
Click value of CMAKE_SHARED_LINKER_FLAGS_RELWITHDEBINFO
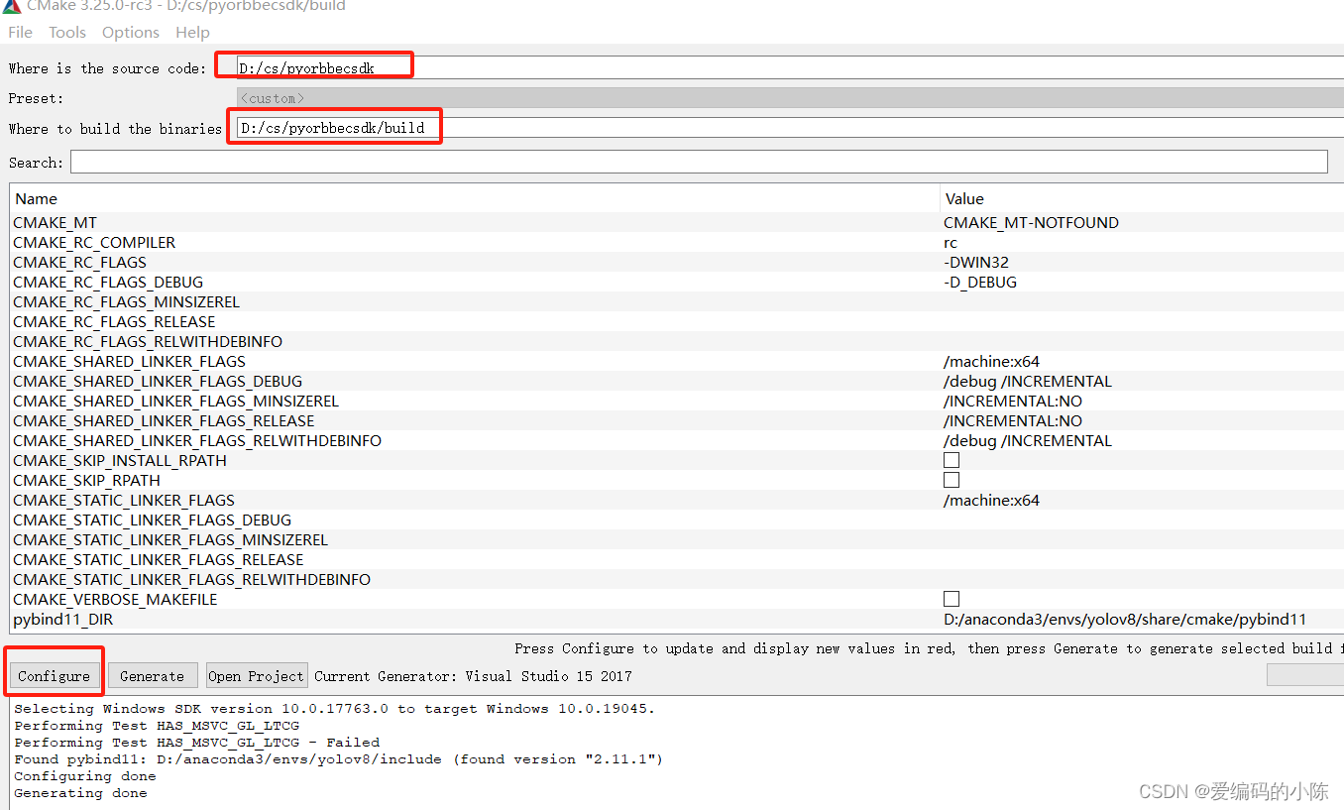[1028, 440]
